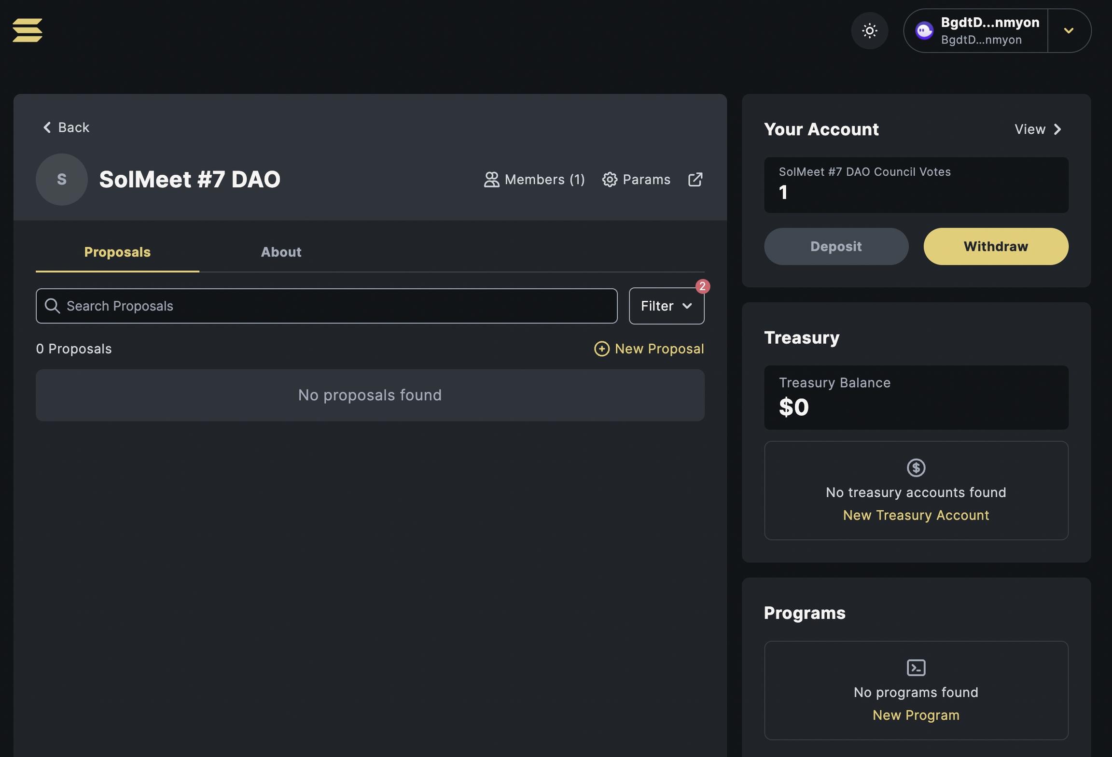
Task: Open the Filter dropdown
Action: (x=666, y=306)
